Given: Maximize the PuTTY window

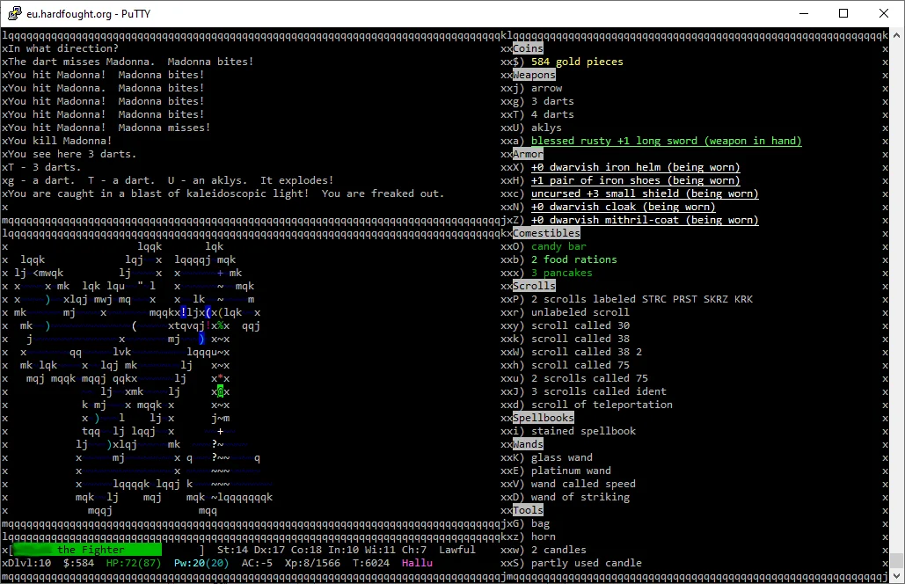Looking at the screenshot, I should pos(843,13).
